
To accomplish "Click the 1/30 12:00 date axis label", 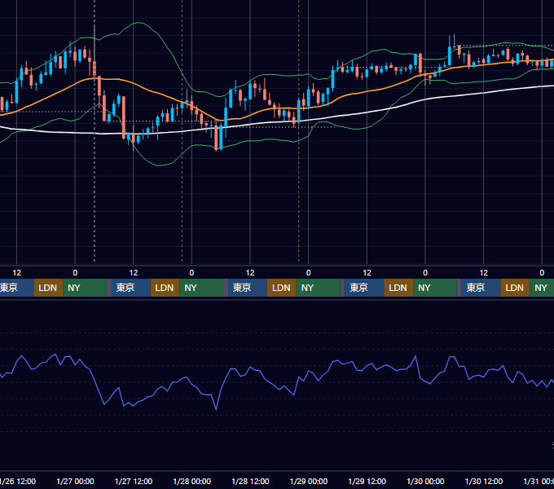I will point(484,481).
